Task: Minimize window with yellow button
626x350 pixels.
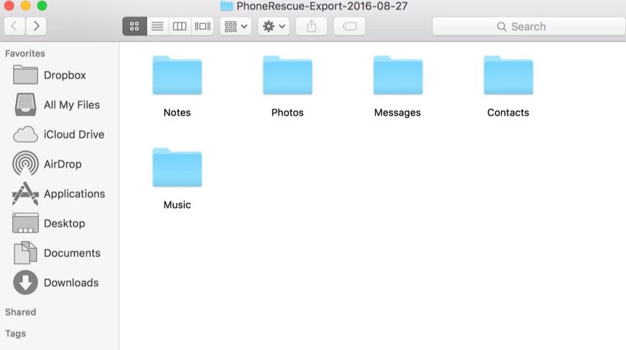Action: [25, 6]
